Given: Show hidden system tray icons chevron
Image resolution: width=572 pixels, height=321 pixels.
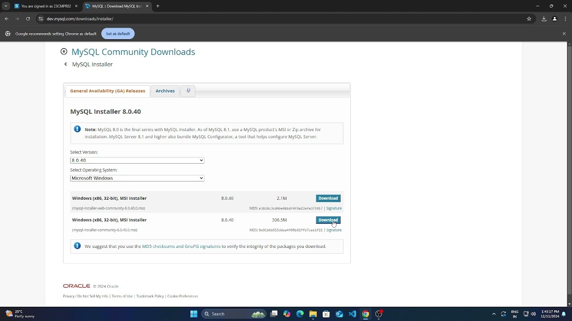Looking at the screenshot, I should 494,314.
